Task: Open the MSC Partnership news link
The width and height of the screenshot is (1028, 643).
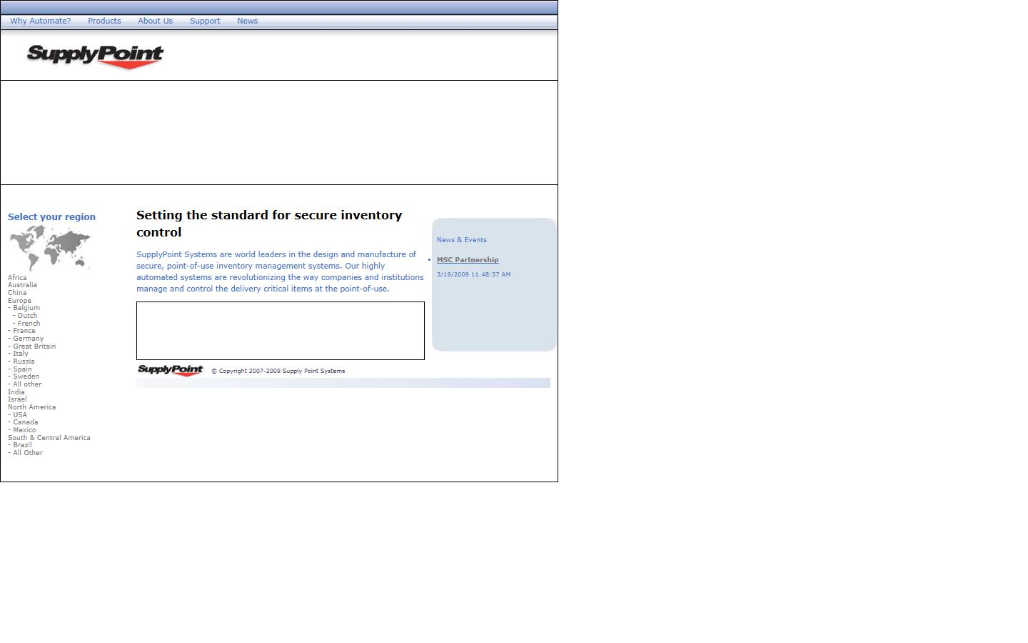Action: tap(468, 260)
